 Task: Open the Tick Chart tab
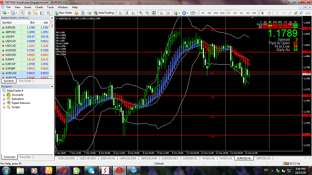25,81
